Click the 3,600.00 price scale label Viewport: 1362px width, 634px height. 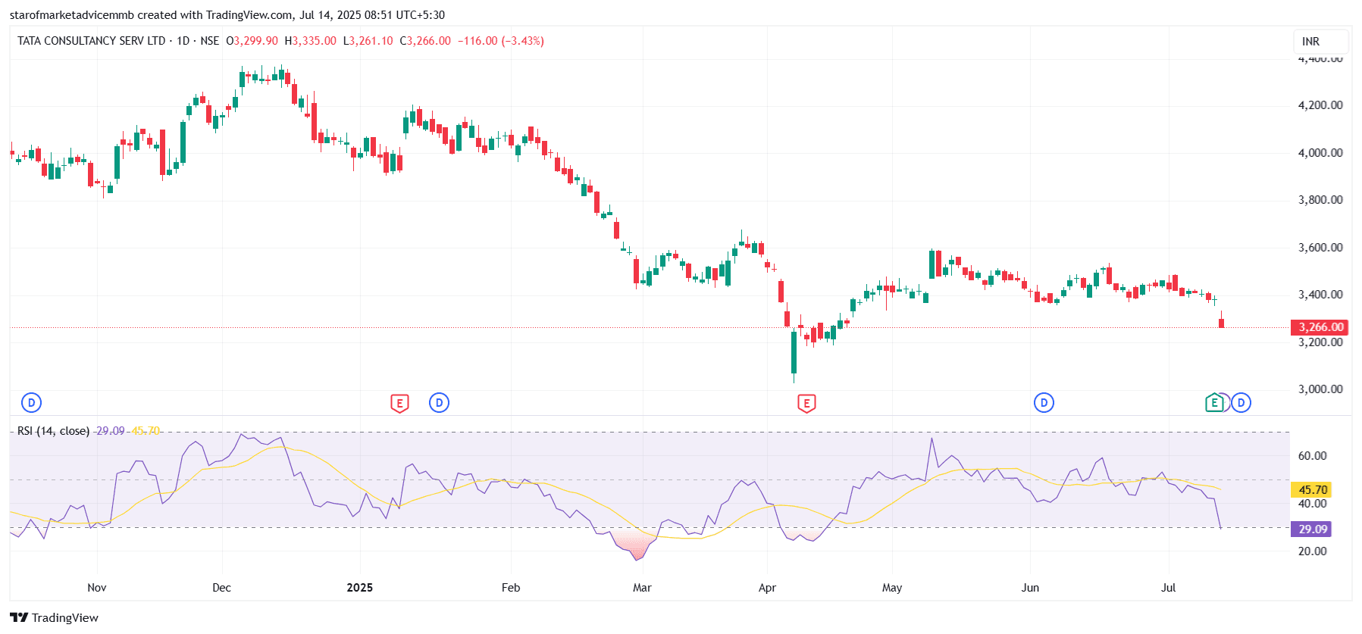click(1320, 248)
